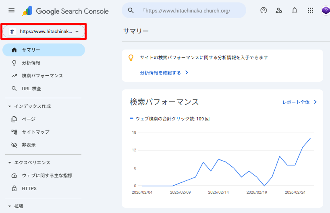This screenshot has width=330, height=213.
Task: Click the Help question mark icon
Action: click(x=264, y=10)
